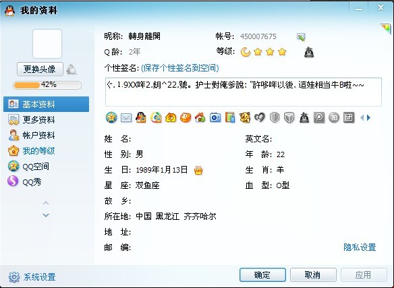Click the penguin icon beside the level stars
The height and width of the screenshot is (288, 394).
pyautogui.click(x=309, y=52)
